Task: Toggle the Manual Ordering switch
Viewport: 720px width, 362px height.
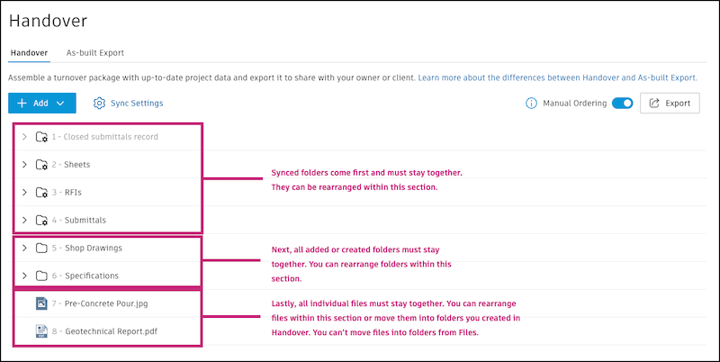Action: 622,104
